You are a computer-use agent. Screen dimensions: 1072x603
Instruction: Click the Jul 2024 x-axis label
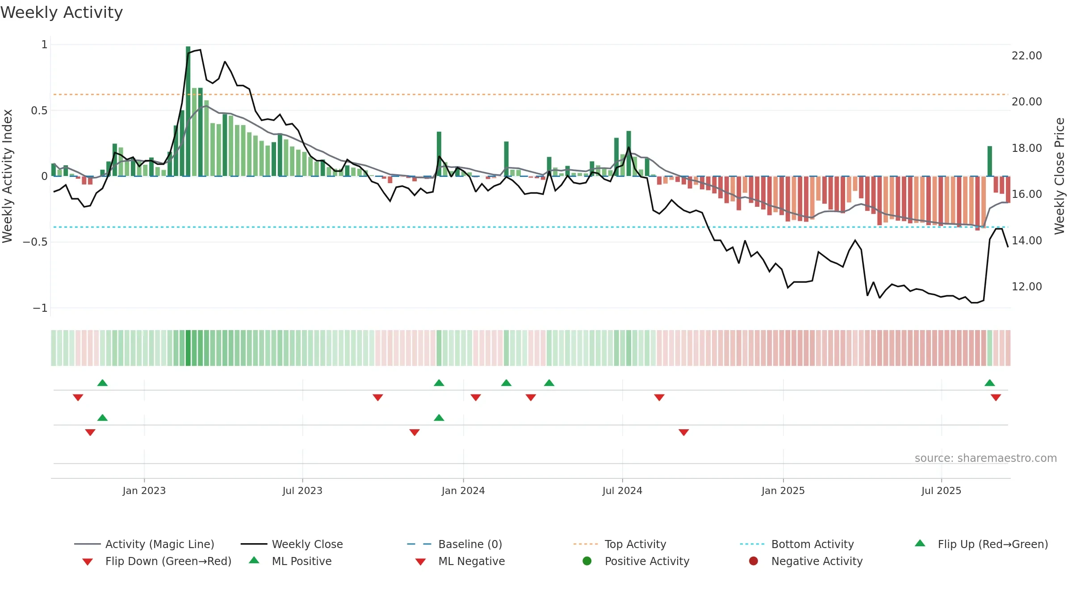pos(622,490)
